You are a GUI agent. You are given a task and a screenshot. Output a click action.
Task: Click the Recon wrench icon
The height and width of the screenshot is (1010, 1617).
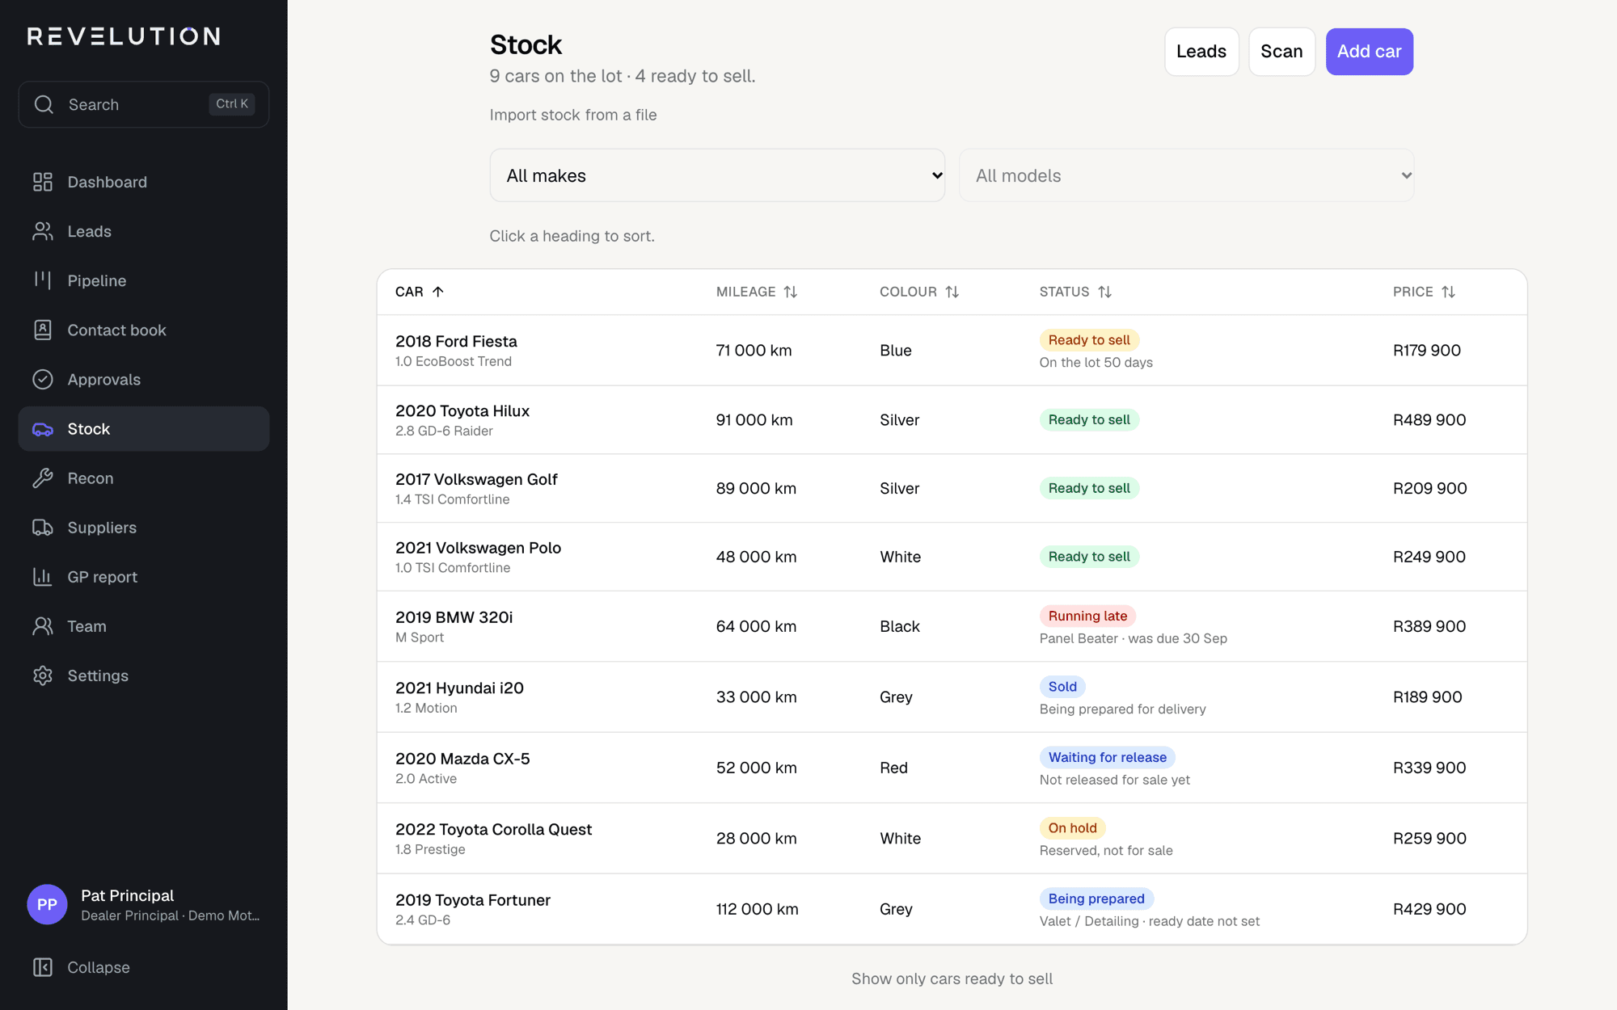43,478
